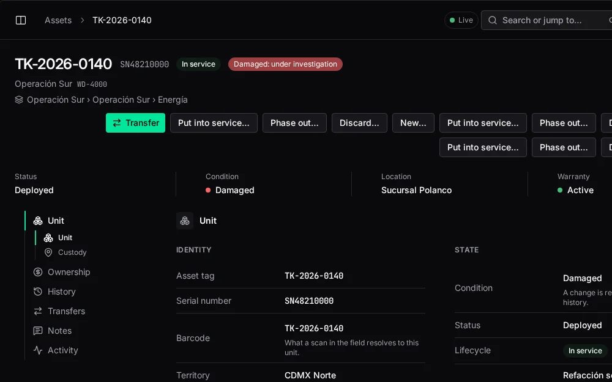Click the SN48210000 text beside the title

144,64
